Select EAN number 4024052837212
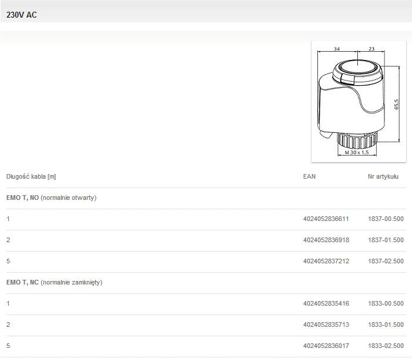Image resolution: width=412 pixels, height=358 pixels. point(326,261)
